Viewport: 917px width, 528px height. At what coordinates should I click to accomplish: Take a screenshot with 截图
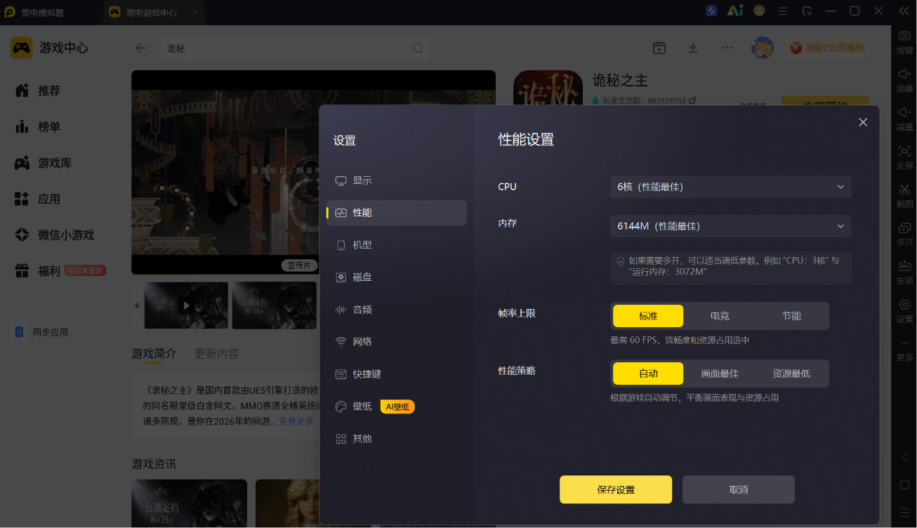(904, 195)
